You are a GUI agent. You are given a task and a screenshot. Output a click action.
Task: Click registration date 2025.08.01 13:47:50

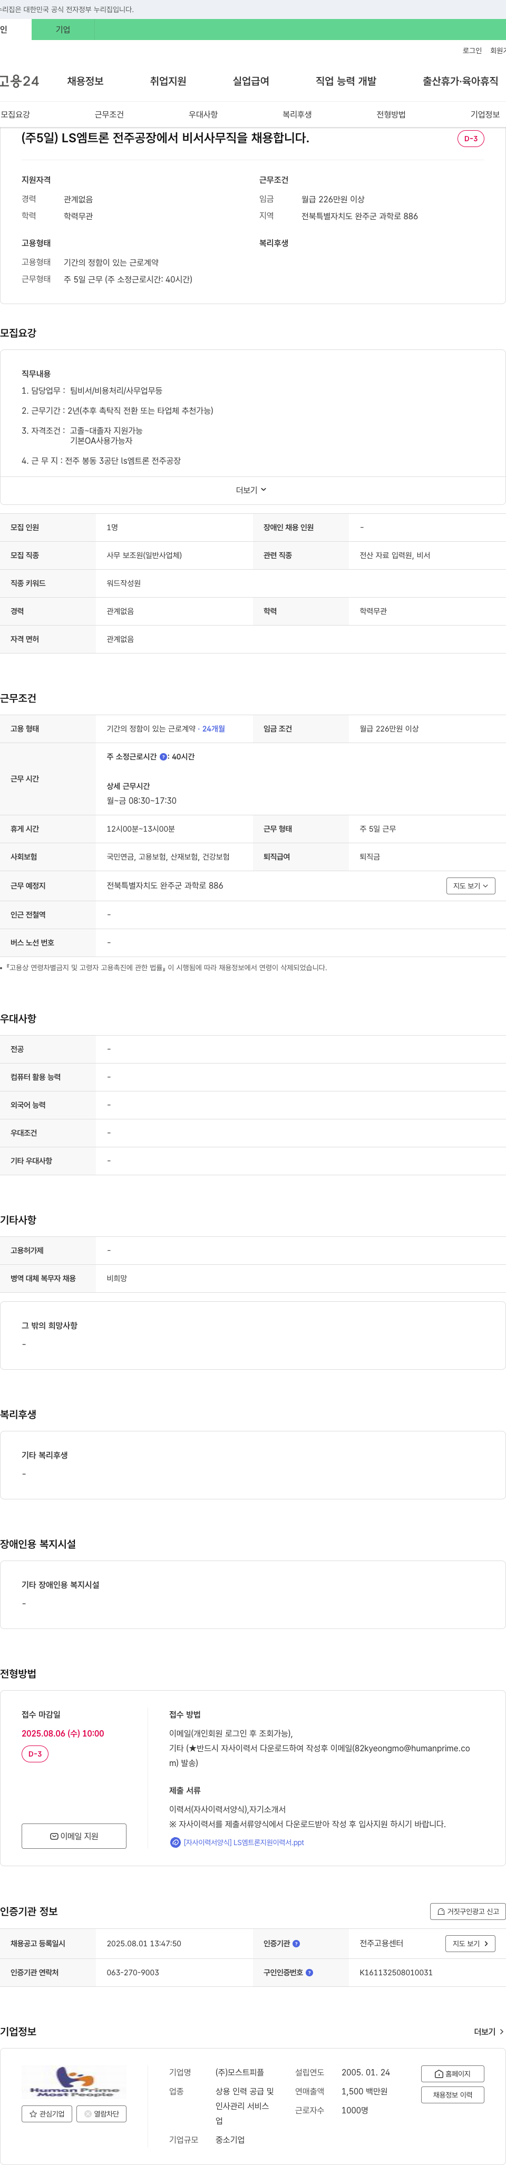(144, 1943)
